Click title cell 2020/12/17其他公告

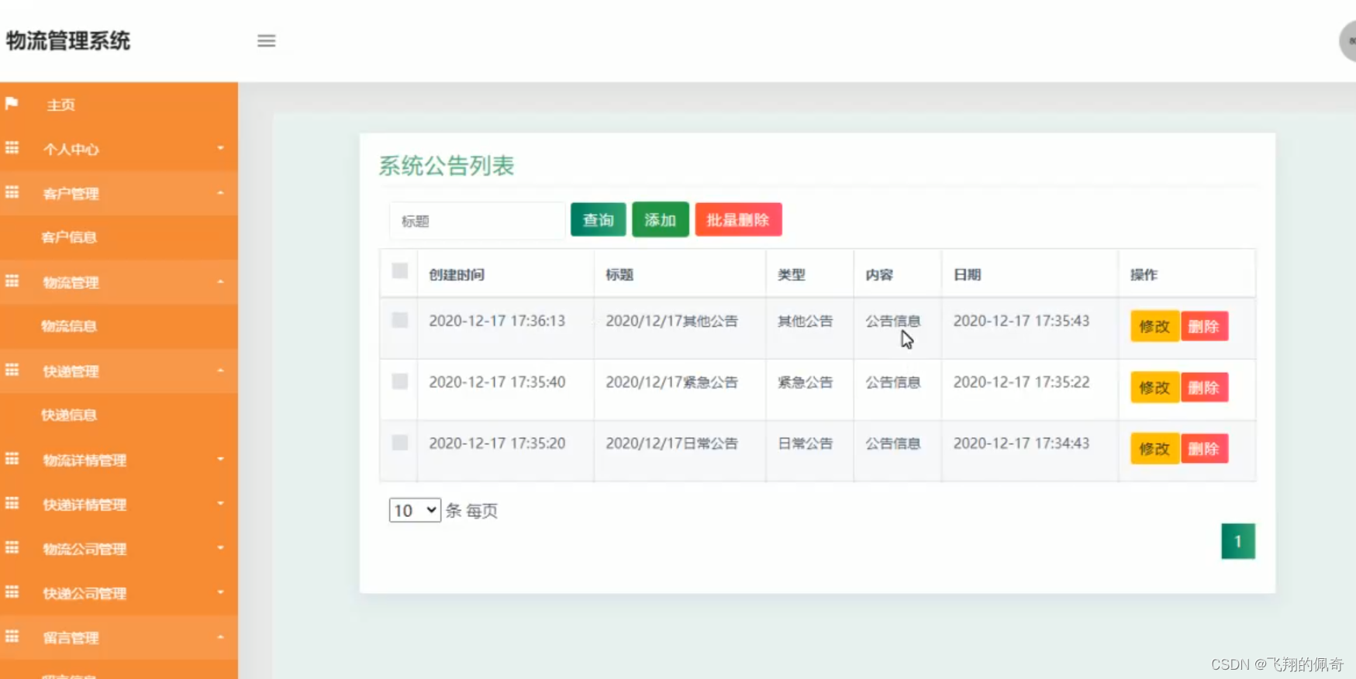click(671, 321)
